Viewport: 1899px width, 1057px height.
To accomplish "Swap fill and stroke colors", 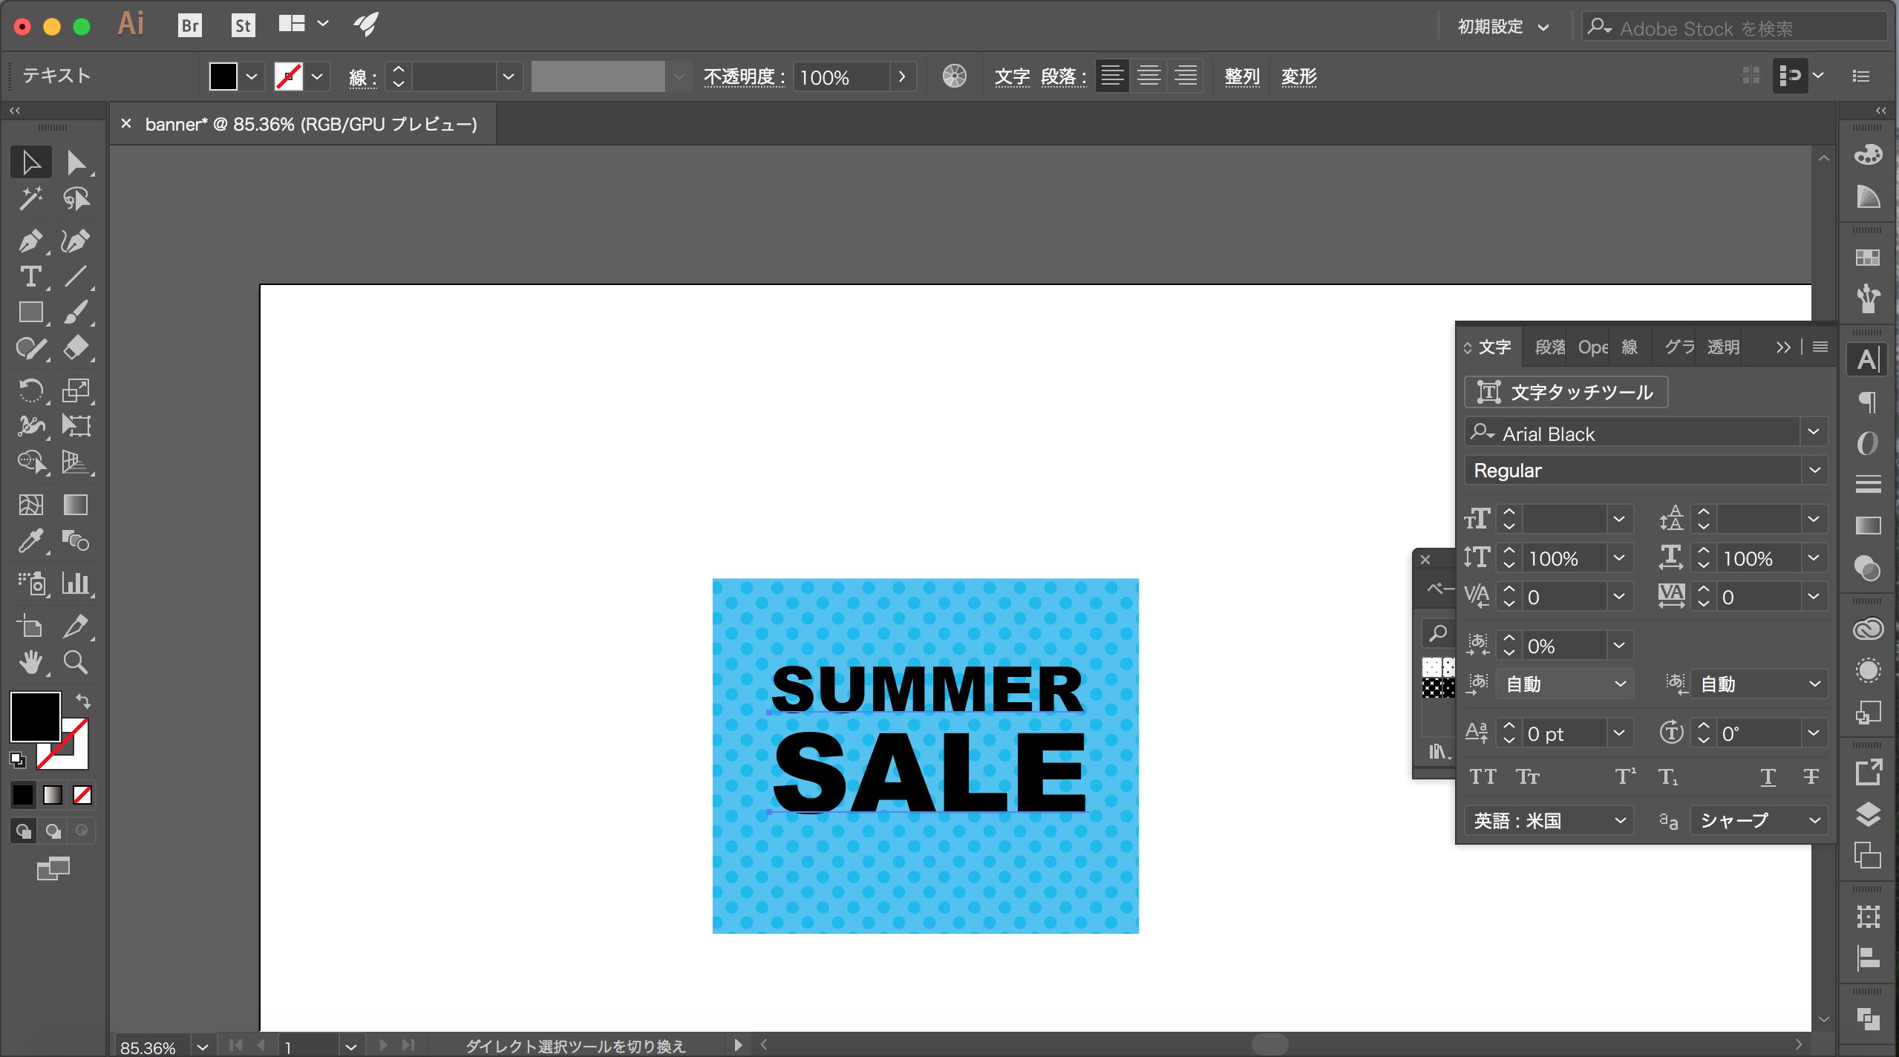I will click(x=83, y=700).
